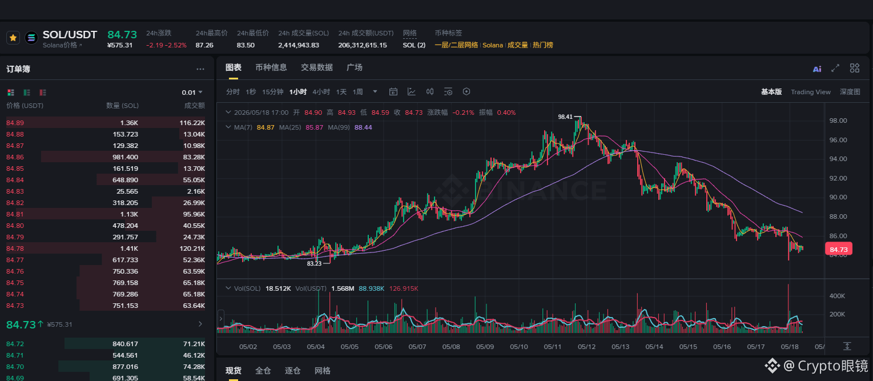Click the Solana coin logo
This screenshot has width=873, height=381.
pos(31,38)
